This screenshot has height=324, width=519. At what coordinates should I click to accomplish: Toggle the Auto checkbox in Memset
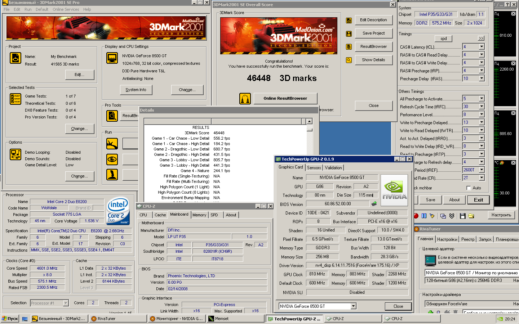pyautogui.click(x=469, y=188)
